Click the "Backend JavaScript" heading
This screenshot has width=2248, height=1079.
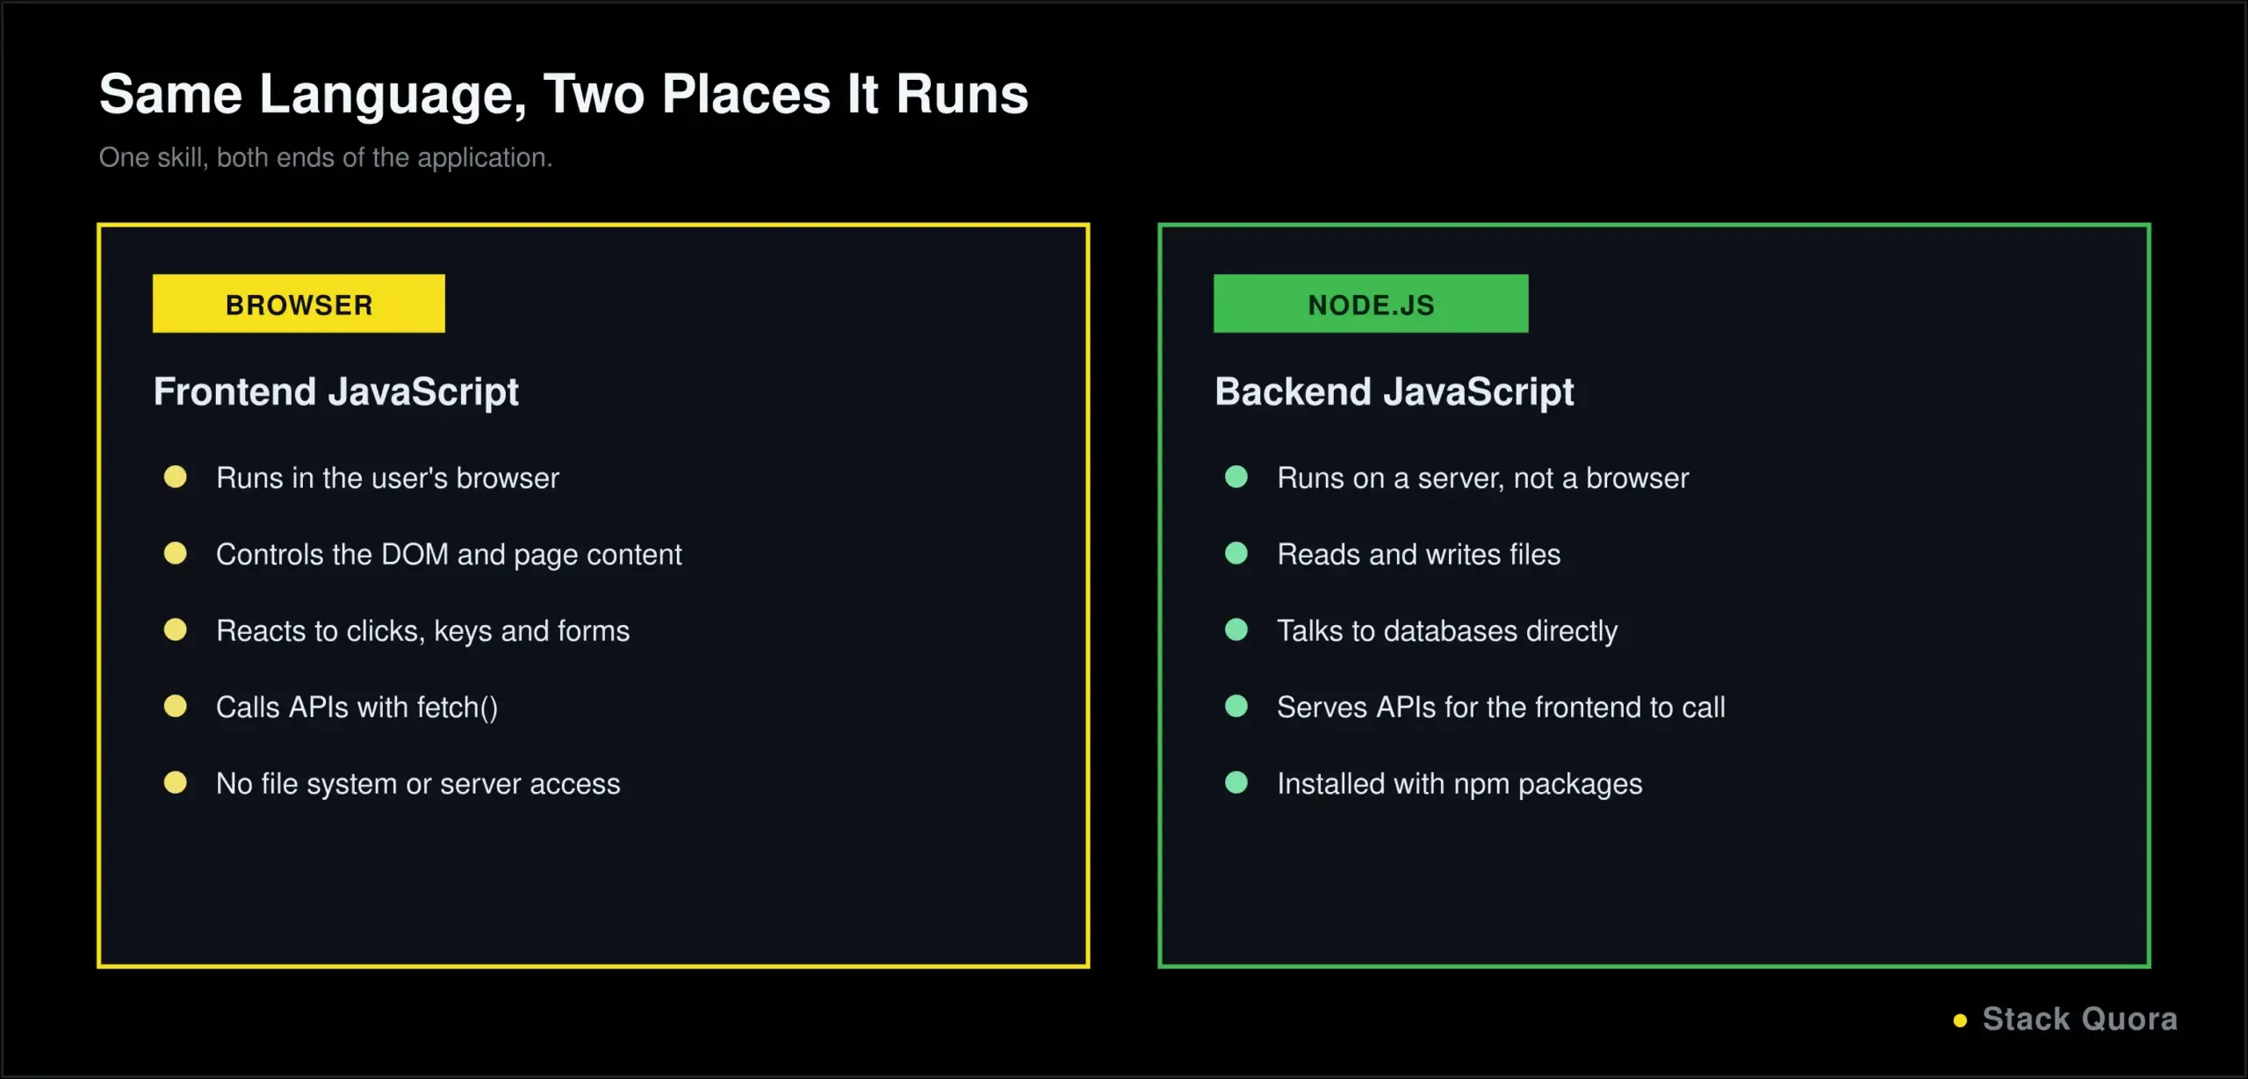point(1394,392)
